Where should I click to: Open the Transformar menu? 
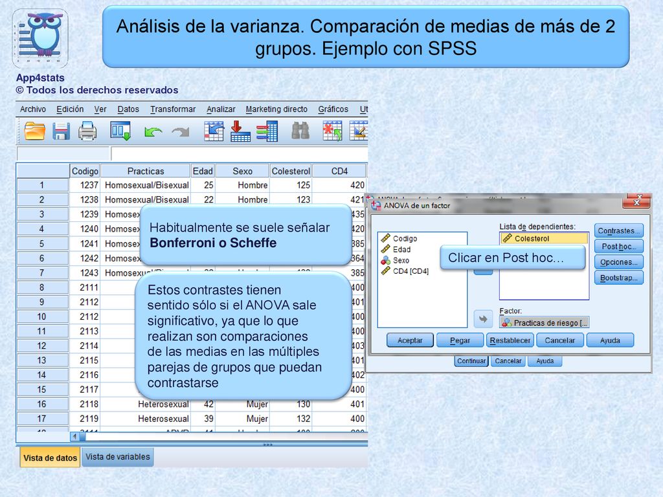click(173, 109)
